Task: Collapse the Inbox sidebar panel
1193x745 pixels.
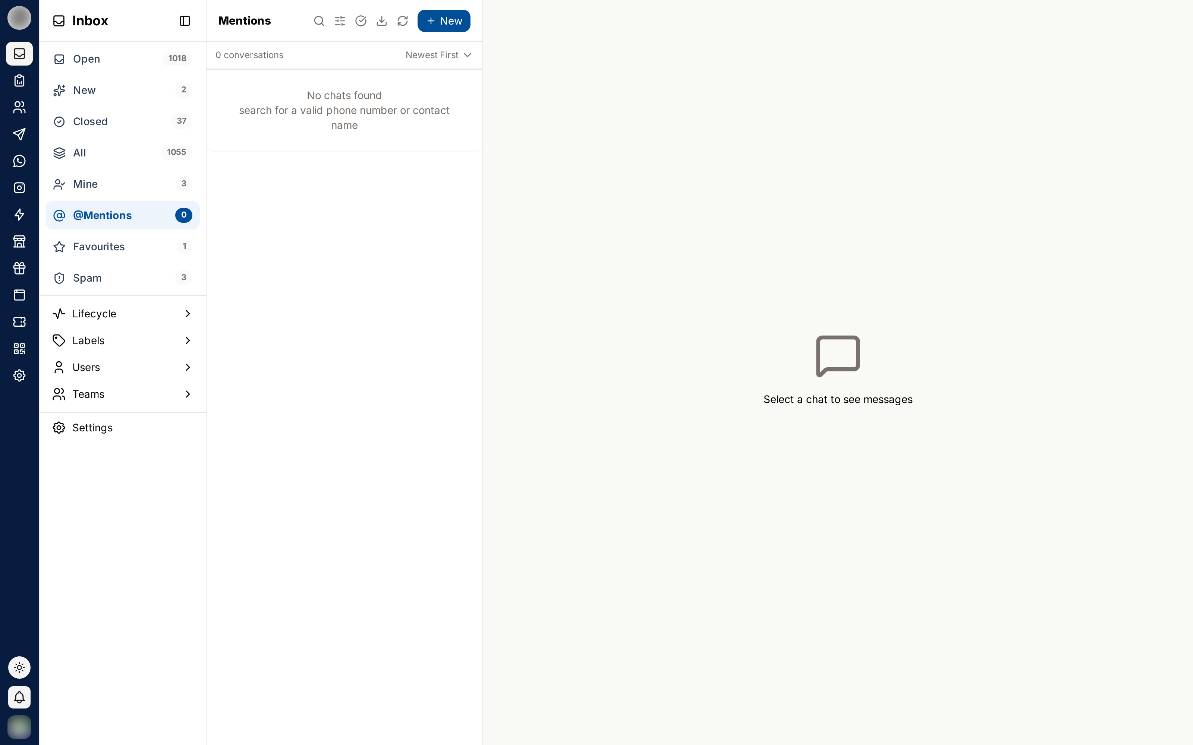Action: coord(185,21)
